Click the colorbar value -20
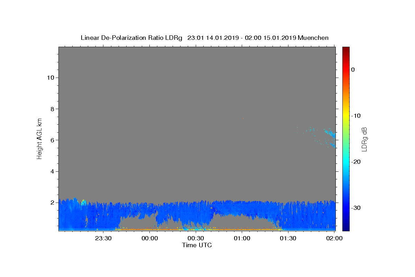Screen dimensions: 415x277 point(356,162)
